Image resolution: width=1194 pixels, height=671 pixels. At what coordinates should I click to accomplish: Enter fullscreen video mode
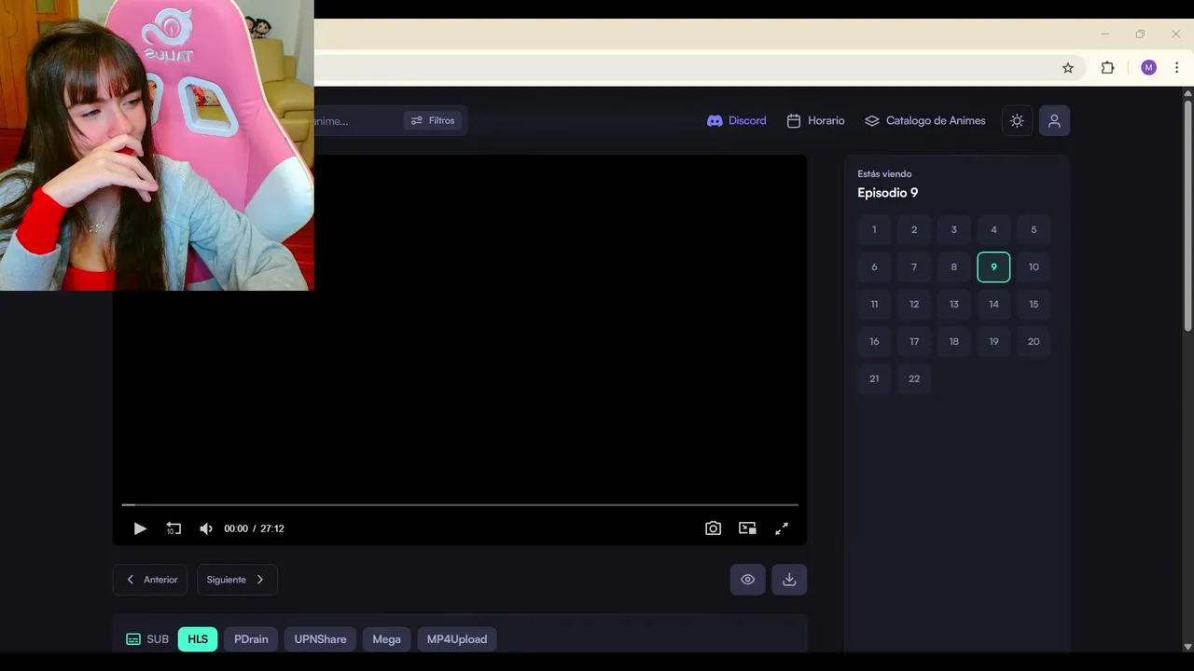(782, 528)
